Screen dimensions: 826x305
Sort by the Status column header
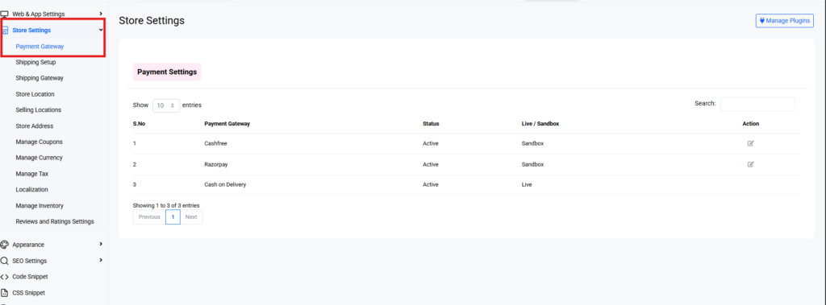coord(431,124)
